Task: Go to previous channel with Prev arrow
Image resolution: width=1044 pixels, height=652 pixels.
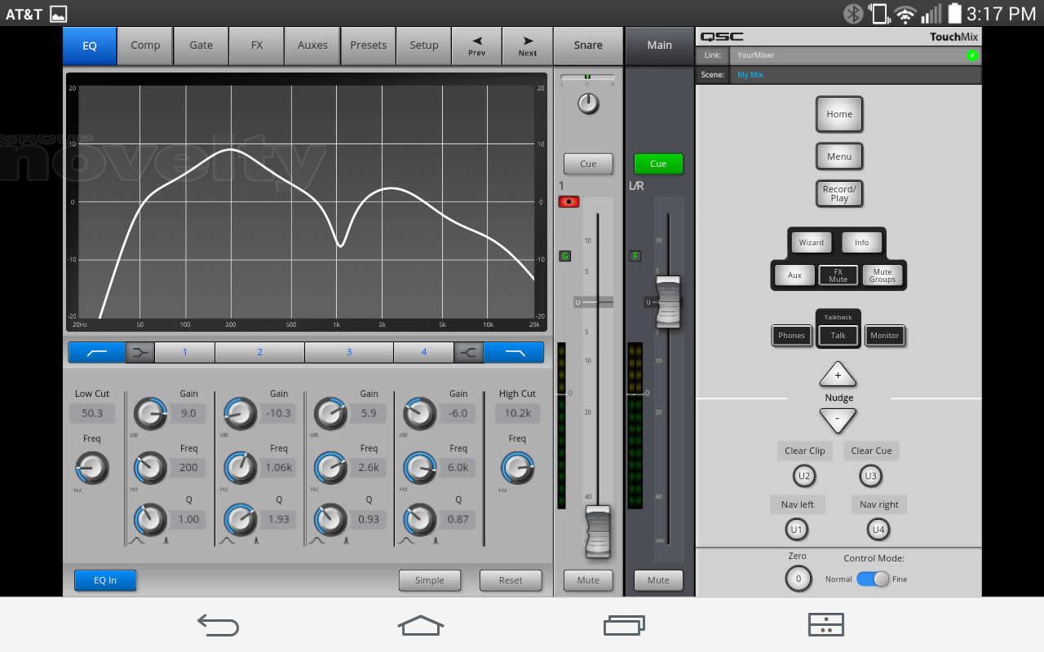Action: pos(476,46)
